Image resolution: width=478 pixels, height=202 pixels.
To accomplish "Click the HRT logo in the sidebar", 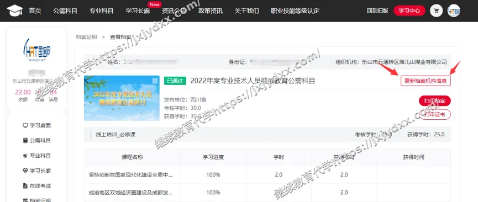I will [36, 50].
